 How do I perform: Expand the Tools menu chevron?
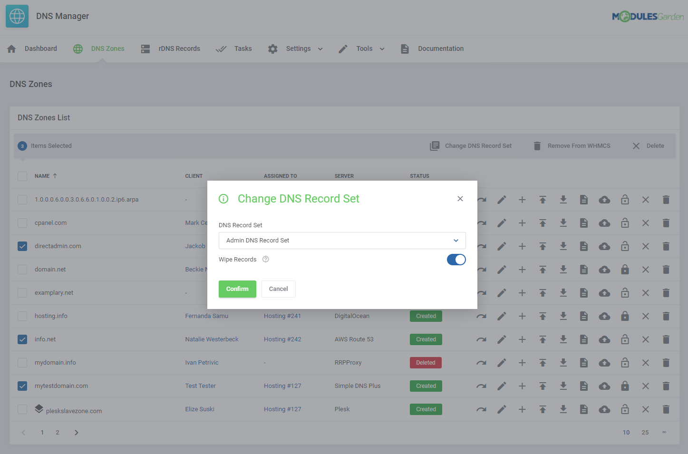tap(383, 48)
